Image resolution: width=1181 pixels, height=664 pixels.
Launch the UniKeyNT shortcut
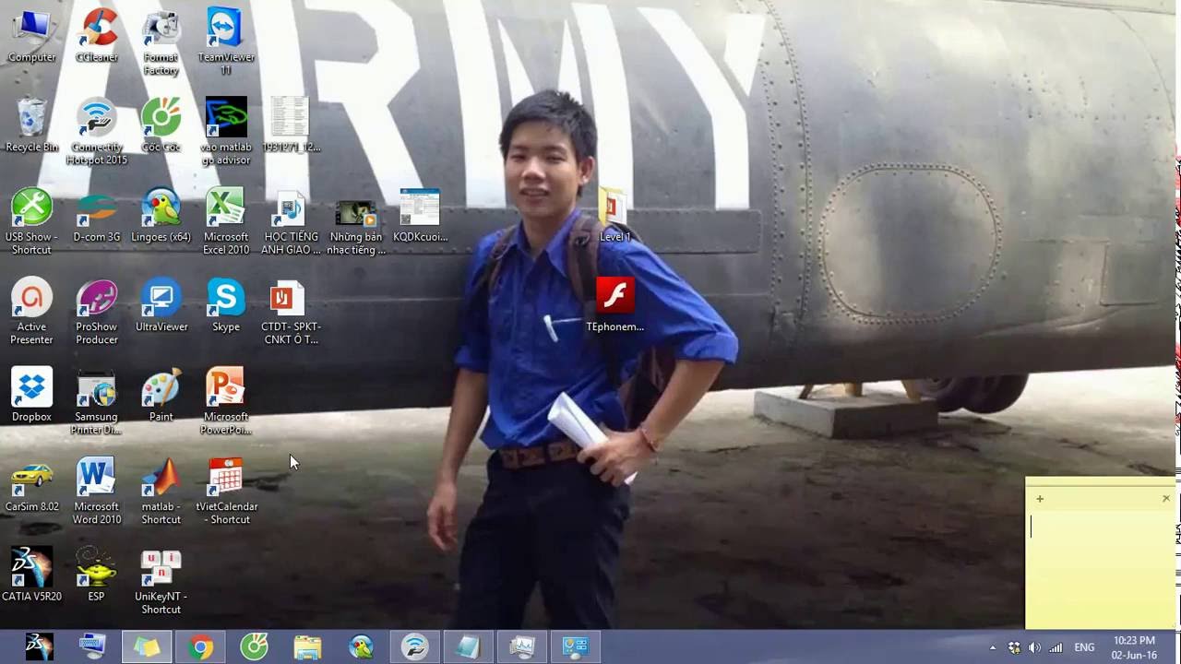(x=161, y=581)
